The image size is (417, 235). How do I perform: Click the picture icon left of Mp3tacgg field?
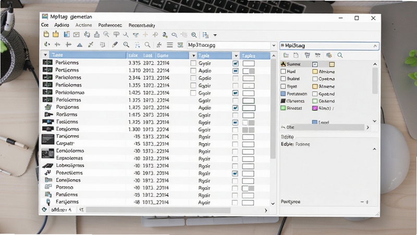(180, 45)
